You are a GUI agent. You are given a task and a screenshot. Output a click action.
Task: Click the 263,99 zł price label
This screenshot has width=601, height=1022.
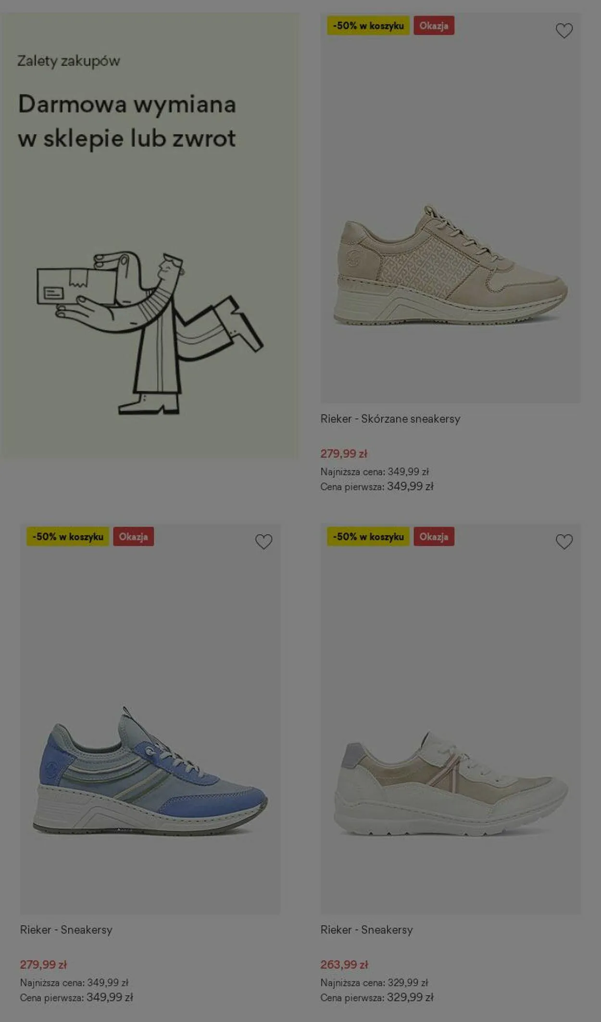coord(344,964)
